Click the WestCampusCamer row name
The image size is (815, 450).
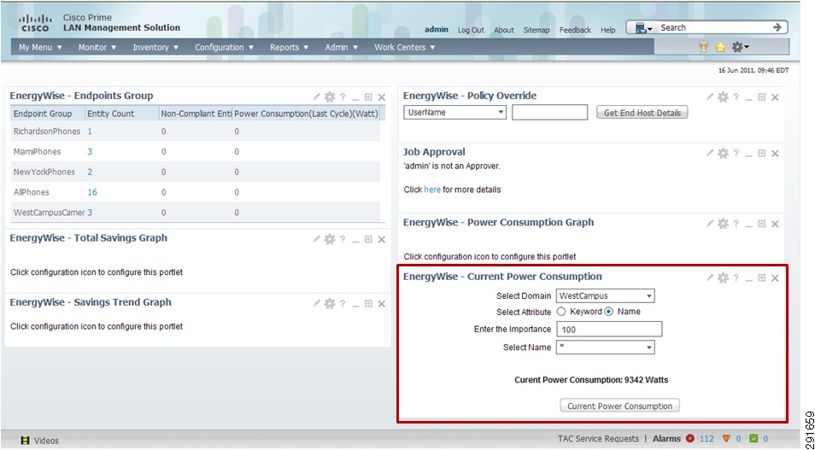click(50, 213)
